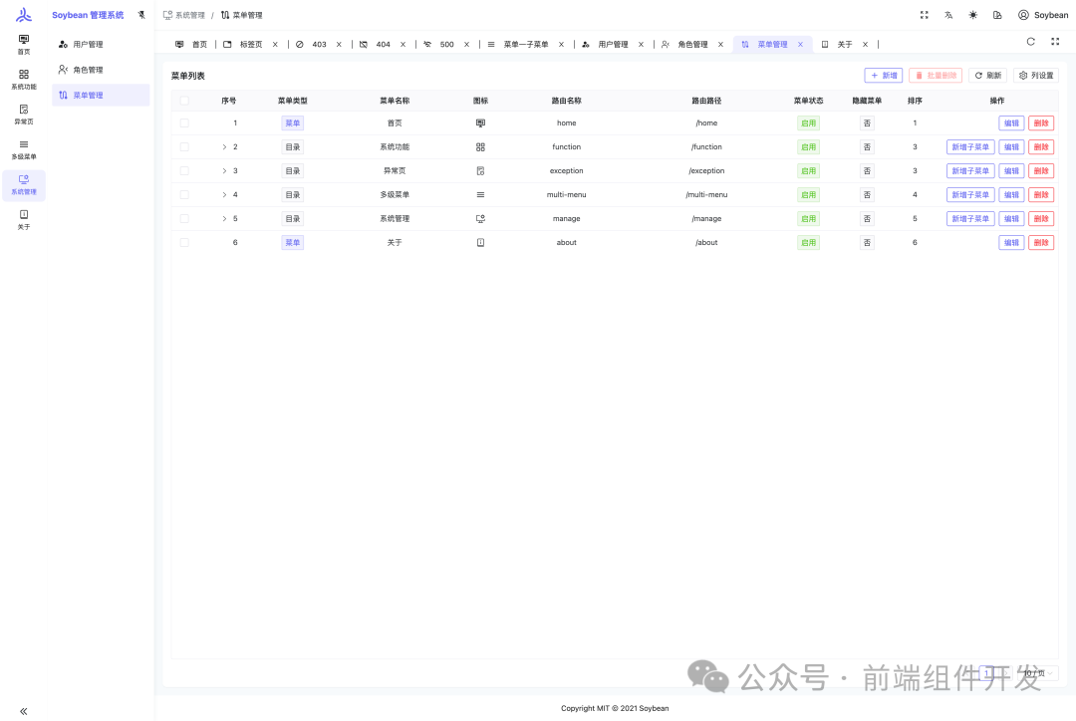Reload the page using tab bar refresh icon

(1031, 42)
